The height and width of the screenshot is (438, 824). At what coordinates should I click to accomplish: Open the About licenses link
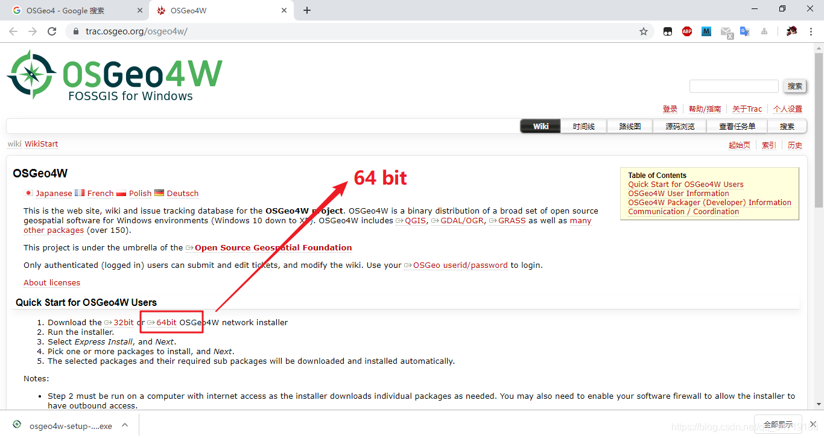pyautogui.click(x=52, y=283)
